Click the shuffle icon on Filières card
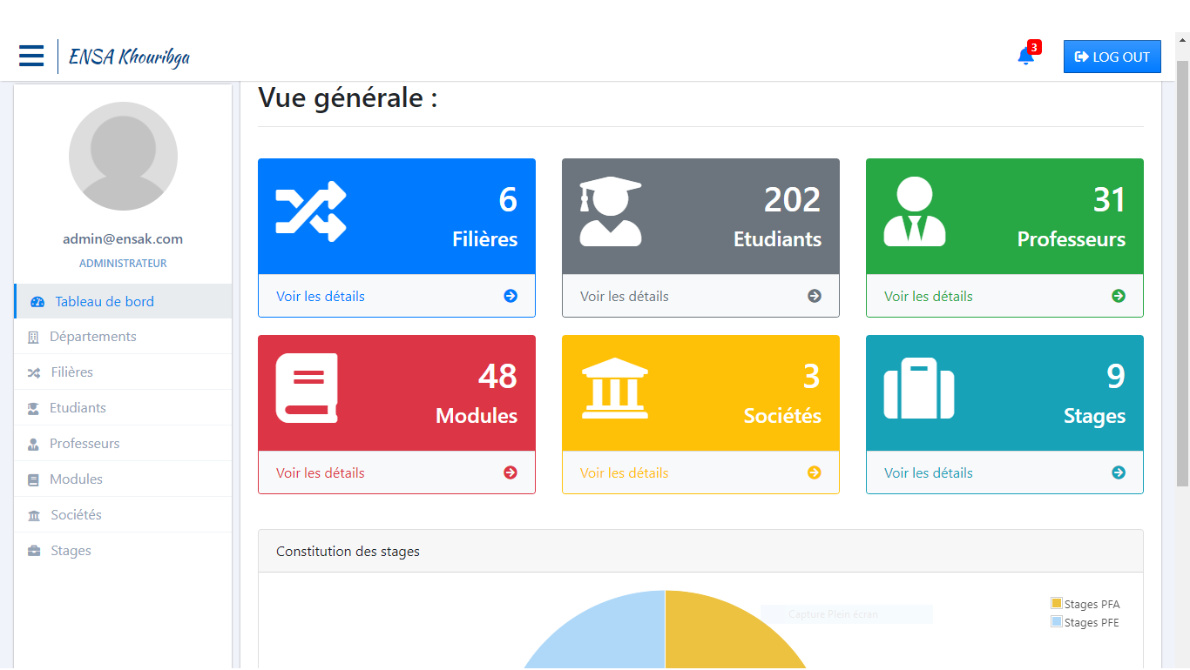 [311, 211]
